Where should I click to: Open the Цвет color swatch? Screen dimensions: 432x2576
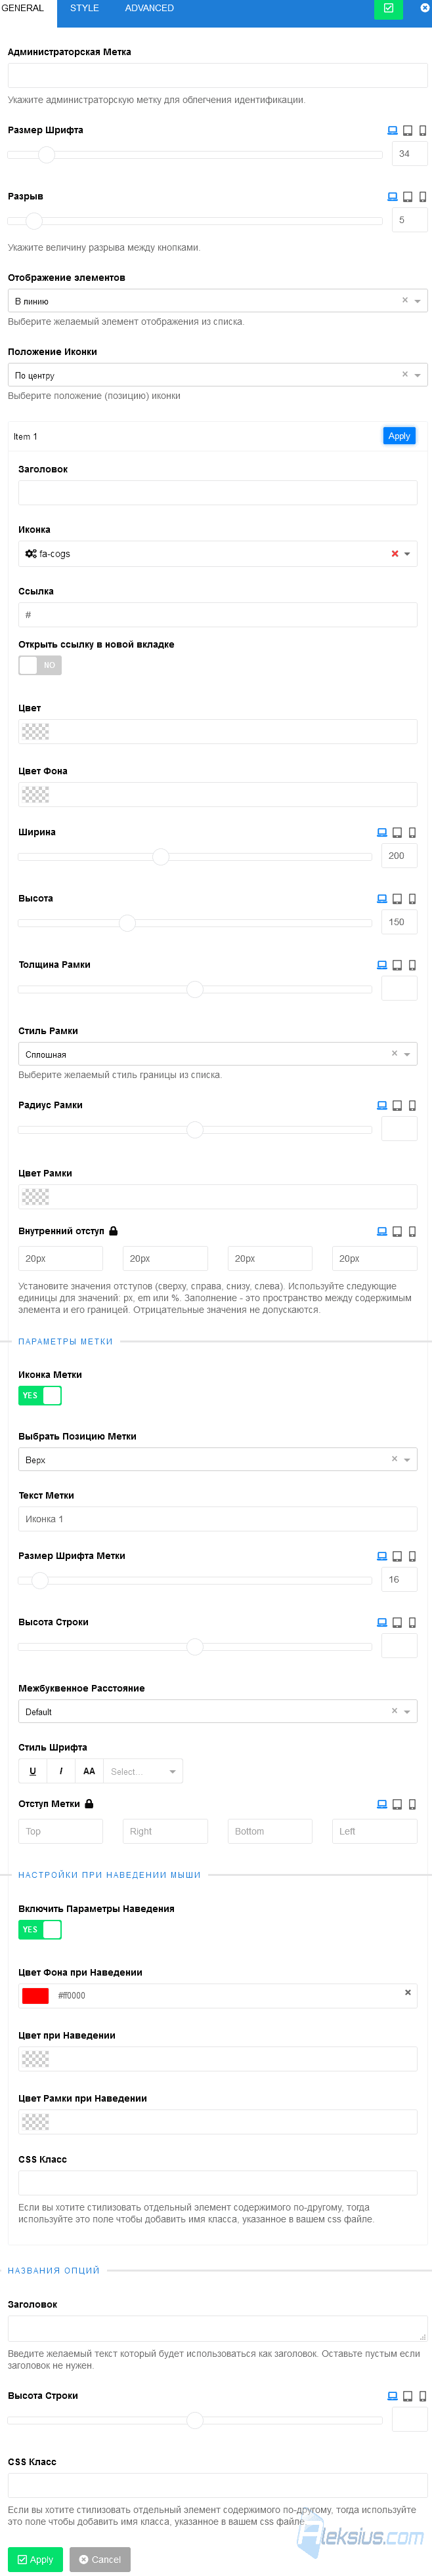[x=36, y=731]
